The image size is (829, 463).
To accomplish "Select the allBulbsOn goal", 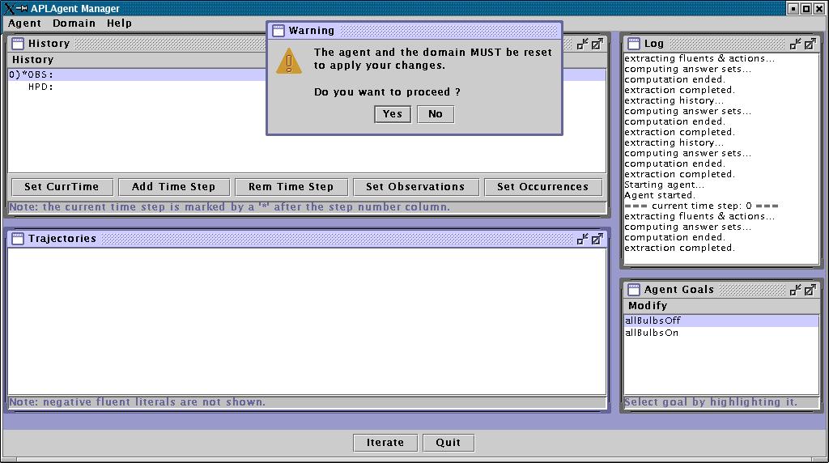I will point(652,333).
